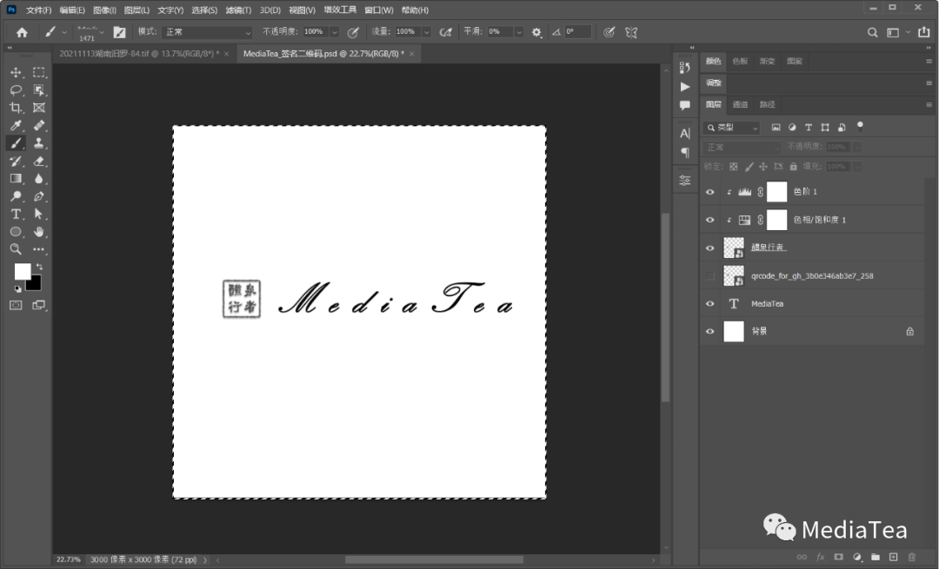Image resolution: width=939 pixels, height=569 pixels.
Task: Open the workspace switcher dropdown arrow
Action: pos(908,32)
